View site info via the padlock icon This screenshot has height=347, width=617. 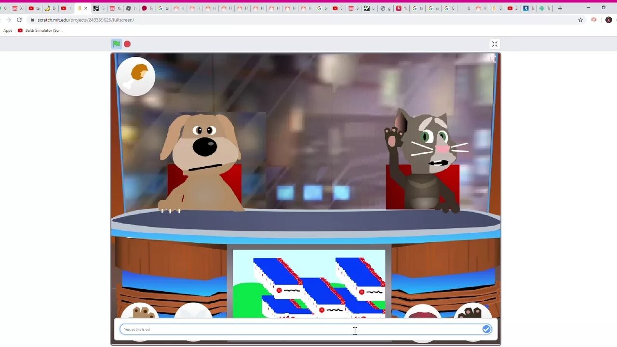pyautogui.click(x=32, y=20)
